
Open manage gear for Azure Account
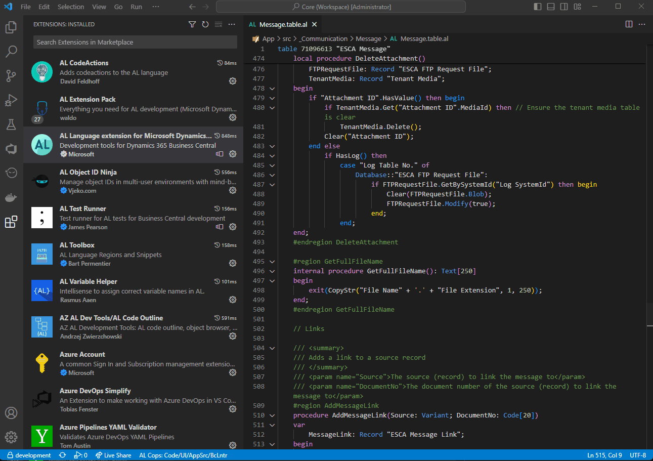point(233,372)
